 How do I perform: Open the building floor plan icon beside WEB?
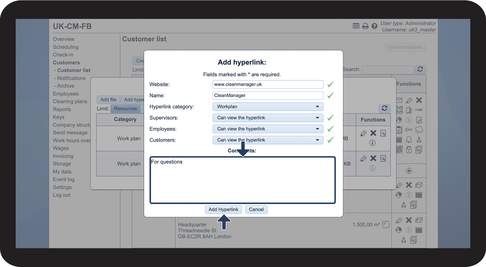coord(409,110)
